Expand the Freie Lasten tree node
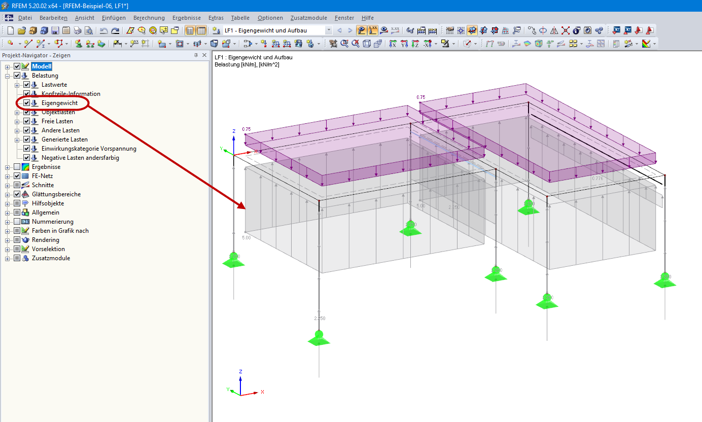Screen dimensions: 702x422 pos(17,121)
